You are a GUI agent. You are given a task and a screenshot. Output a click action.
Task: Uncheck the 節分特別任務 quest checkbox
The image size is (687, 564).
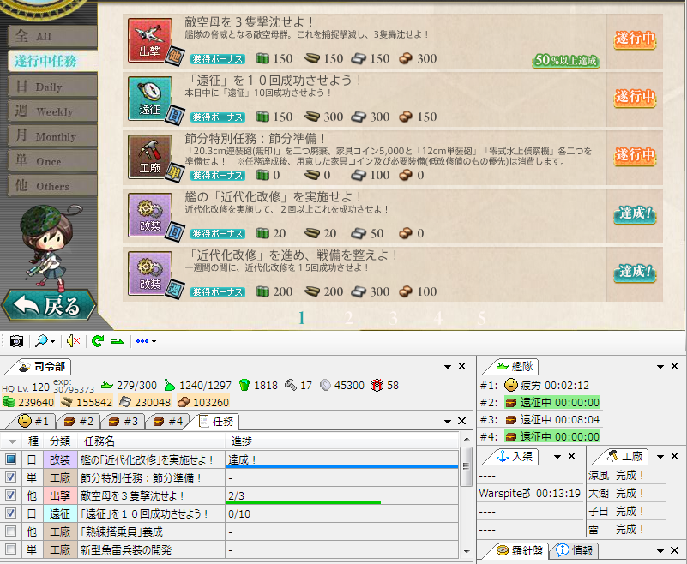(10, 477)
